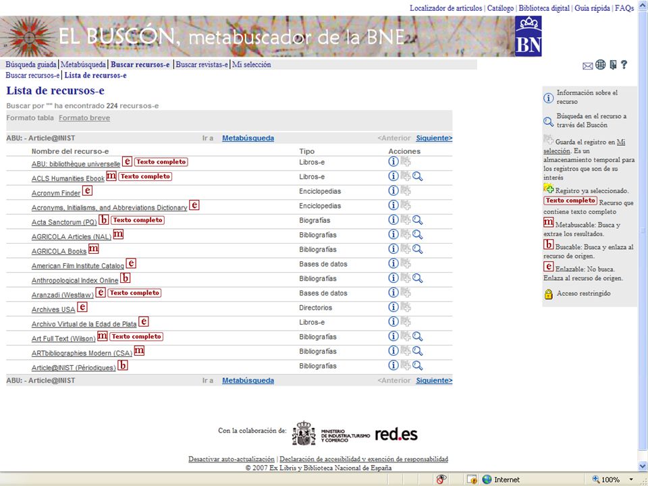Click Internet zone in status bar
Viewport: 648px width, 486px height.
[501, 479]
